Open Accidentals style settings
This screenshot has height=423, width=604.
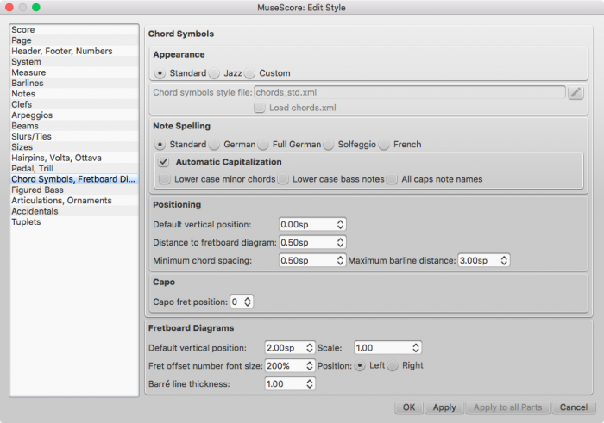(x=74, y=212)
